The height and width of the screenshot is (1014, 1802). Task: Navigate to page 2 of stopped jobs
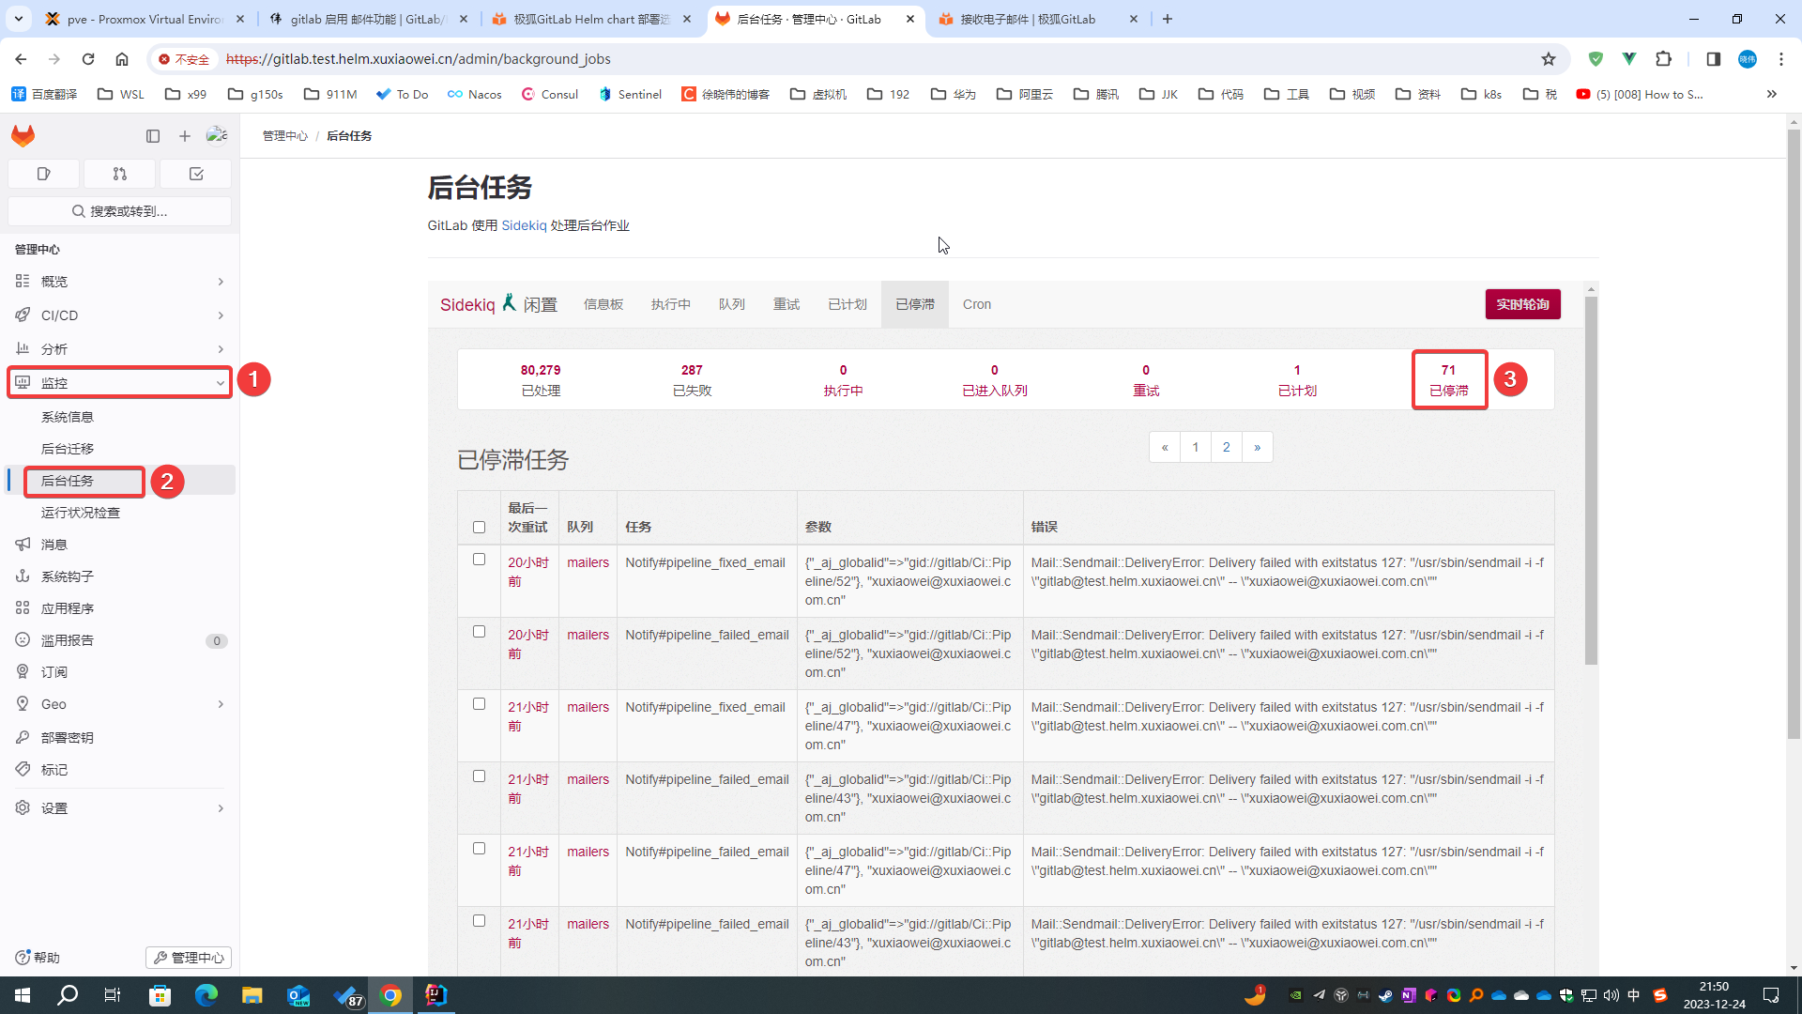click(1227, 446)
